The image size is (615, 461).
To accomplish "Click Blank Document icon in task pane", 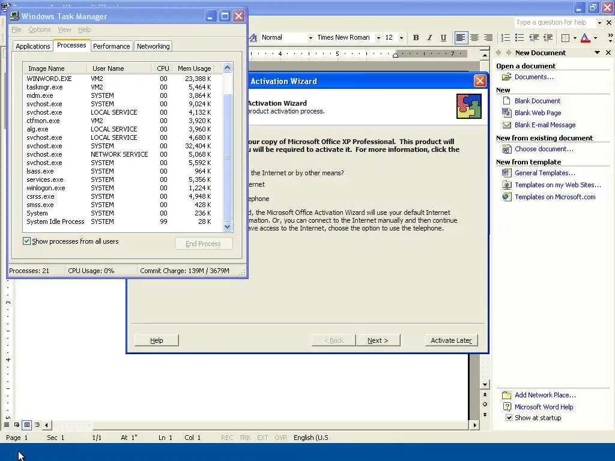I will click(x=506, y=101).
